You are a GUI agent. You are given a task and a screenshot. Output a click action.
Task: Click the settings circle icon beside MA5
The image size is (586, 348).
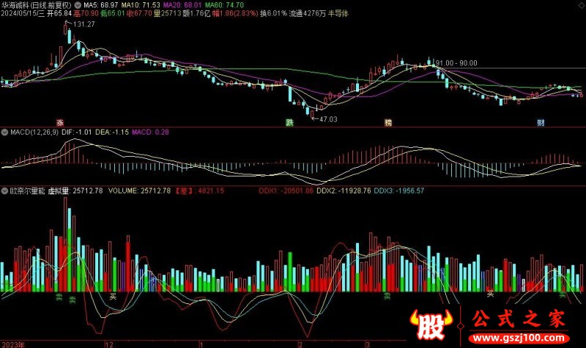[78, 4]
